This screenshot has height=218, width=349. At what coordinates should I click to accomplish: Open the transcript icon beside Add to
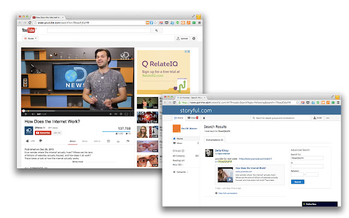pyautogui.click(x=109, y=141)
